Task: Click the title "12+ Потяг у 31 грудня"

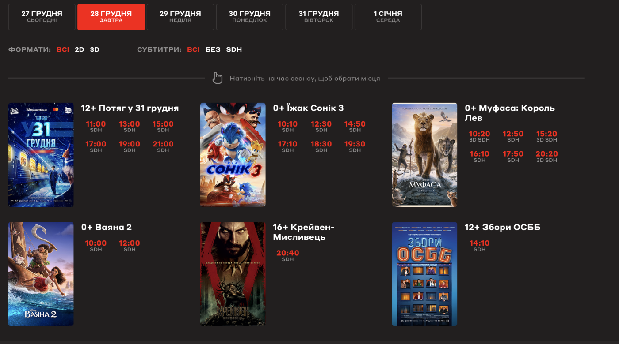Action: click(130, 108)
